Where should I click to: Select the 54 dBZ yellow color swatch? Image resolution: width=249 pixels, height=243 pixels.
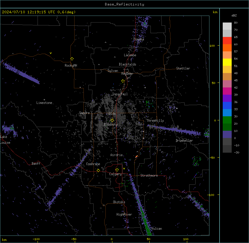227,62
